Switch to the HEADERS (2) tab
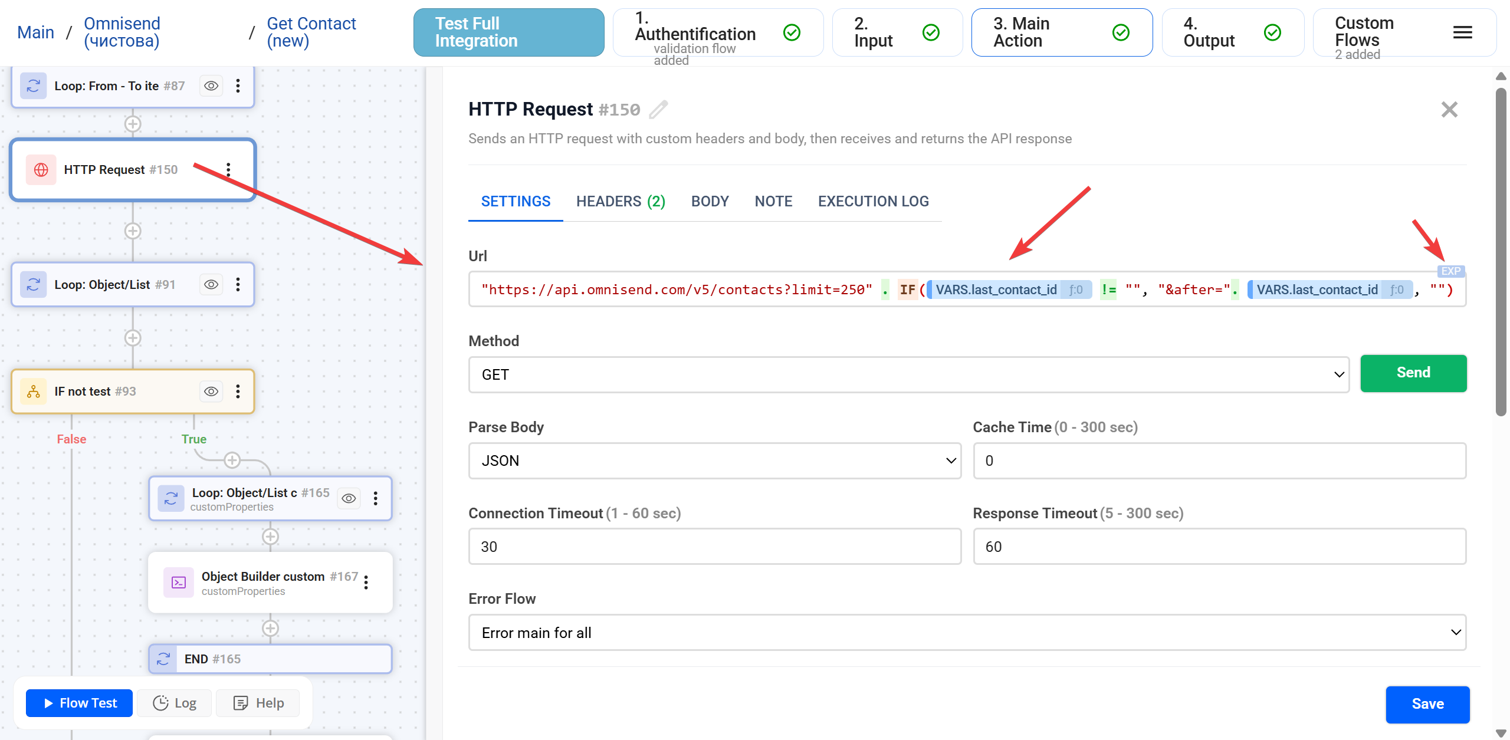This screenshot has width=1510, height=740. (x=621, y=202)
